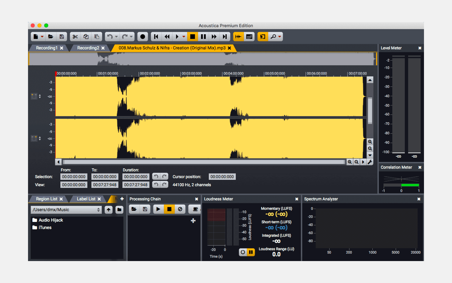This screenshot has width=452, height=283.
Task: Click the Selection To time field
Action: [x=105, y=177]
